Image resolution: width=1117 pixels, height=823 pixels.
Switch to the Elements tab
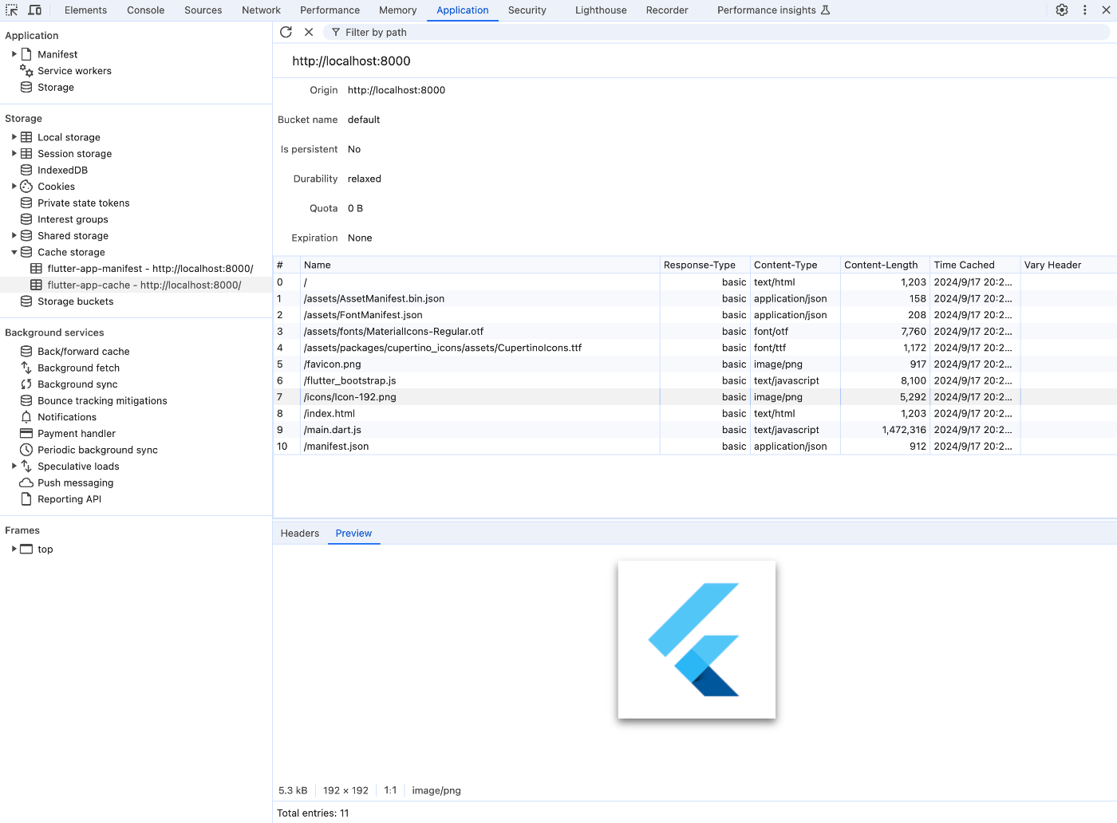point(85,10)
